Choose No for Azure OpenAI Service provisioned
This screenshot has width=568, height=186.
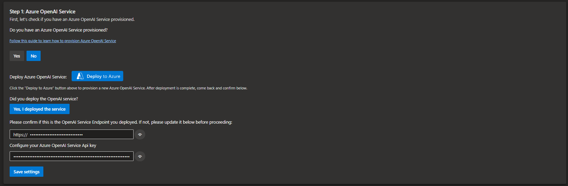(x=33, y=56)
